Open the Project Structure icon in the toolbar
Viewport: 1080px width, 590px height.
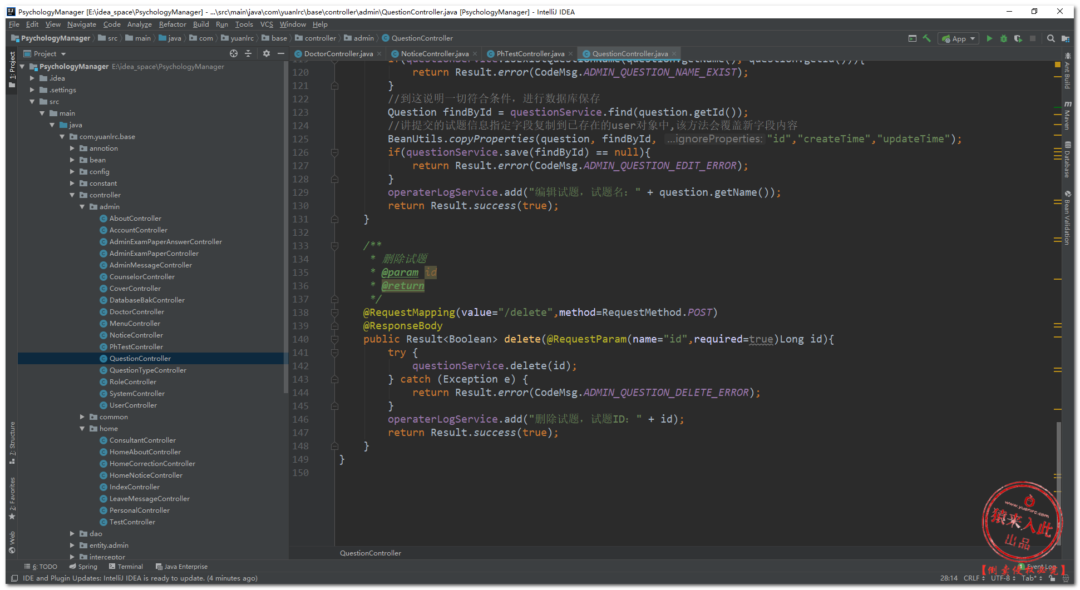[x=1065, y=38]
